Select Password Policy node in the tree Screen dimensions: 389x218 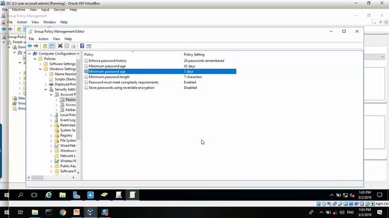point(71,99)
